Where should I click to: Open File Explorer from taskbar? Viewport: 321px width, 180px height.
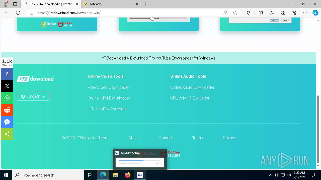[x=115, y=175]
